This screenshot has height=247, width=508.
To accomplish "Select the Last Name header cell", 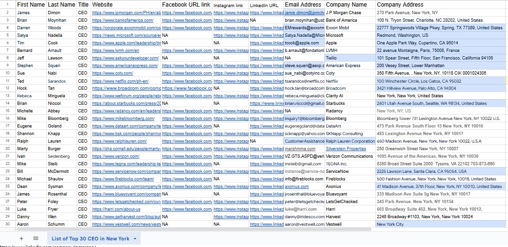I will [x=61, y=5].
